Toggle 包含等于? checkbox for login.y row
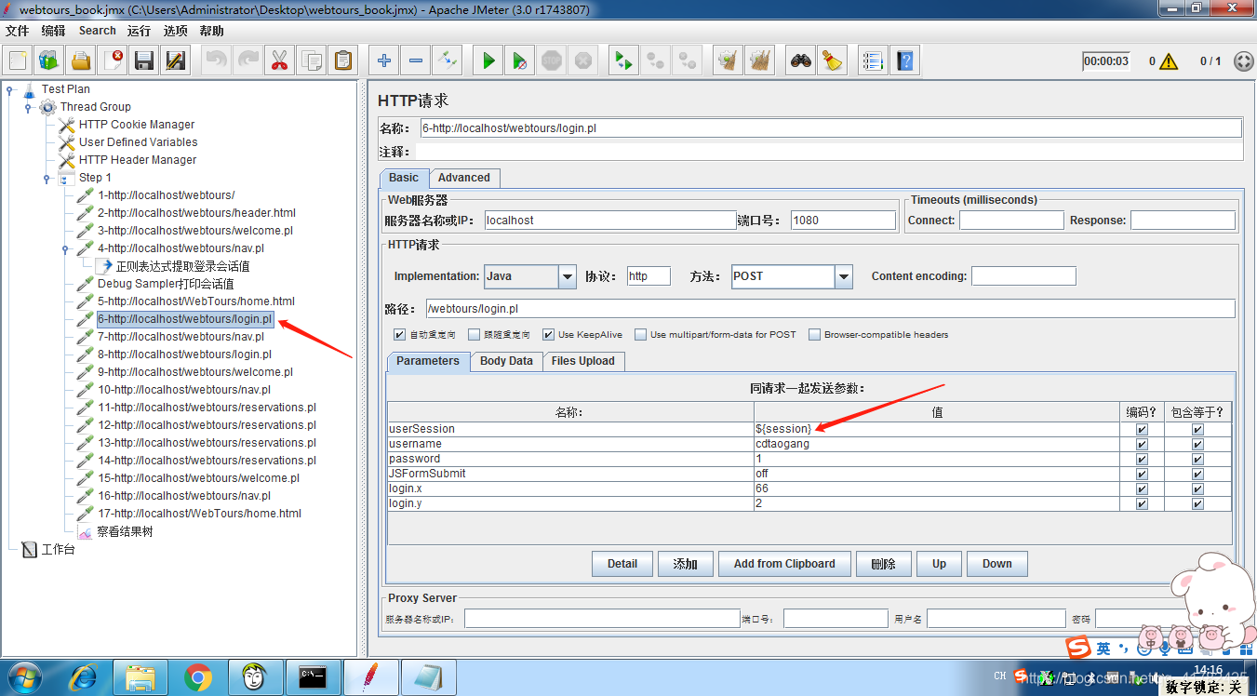 tap(1197, 504)
